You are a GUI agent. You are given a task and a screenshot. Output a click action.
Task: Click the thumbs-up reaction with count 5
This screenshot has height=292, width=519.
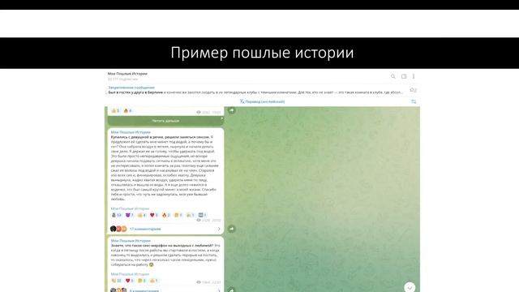coord(115,110)
